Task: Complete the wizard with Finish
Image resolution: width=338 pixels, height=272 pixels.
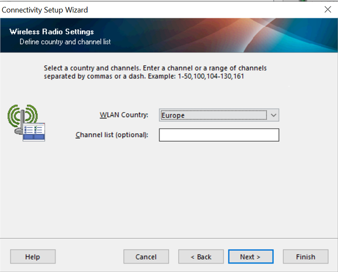Action: point(305,257)
